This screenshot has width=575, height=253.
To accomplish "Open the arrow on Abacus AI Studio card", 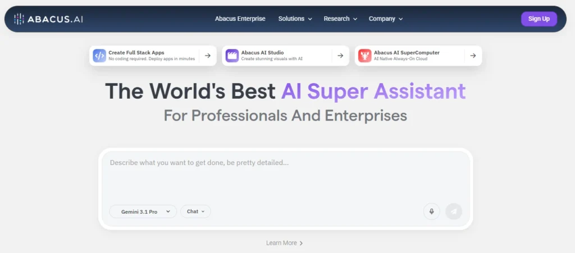I will tap(340, 56).
